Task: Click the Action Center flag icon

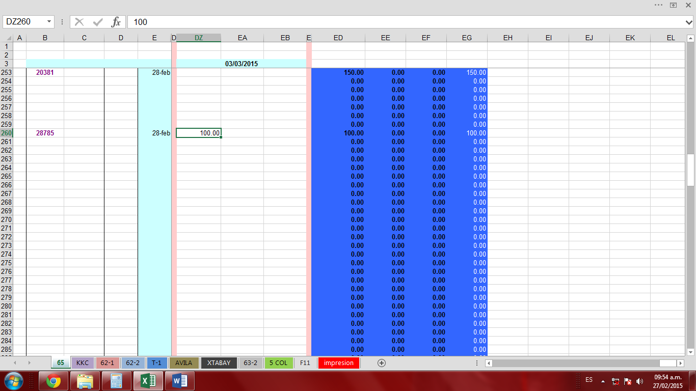Action: click(x=628, y=381)
